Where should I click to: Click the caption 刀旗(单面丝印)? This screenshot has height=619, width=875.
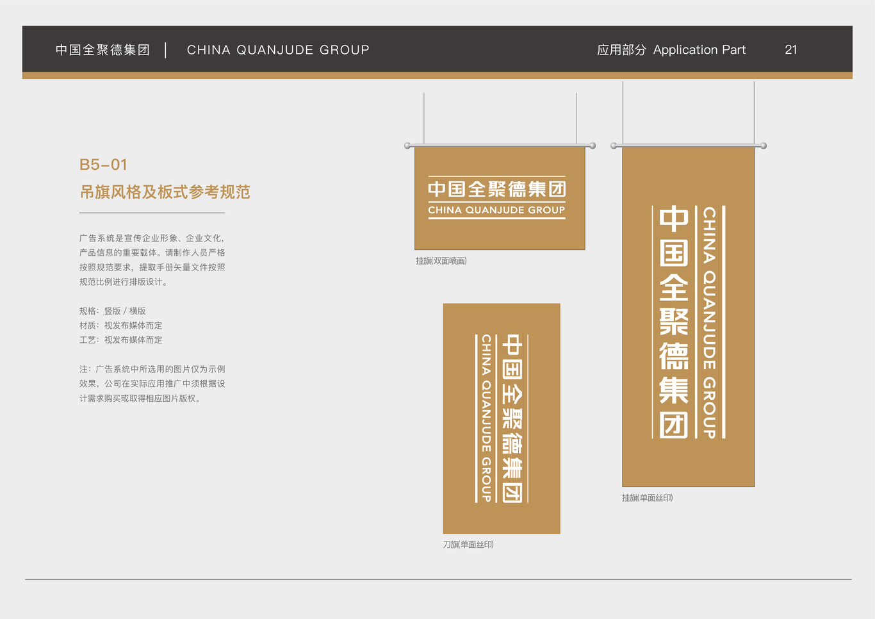click(x=468, y=545)
